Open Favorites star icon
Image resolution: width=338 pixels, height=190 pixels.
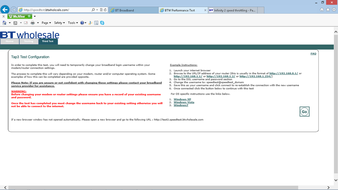328,10
